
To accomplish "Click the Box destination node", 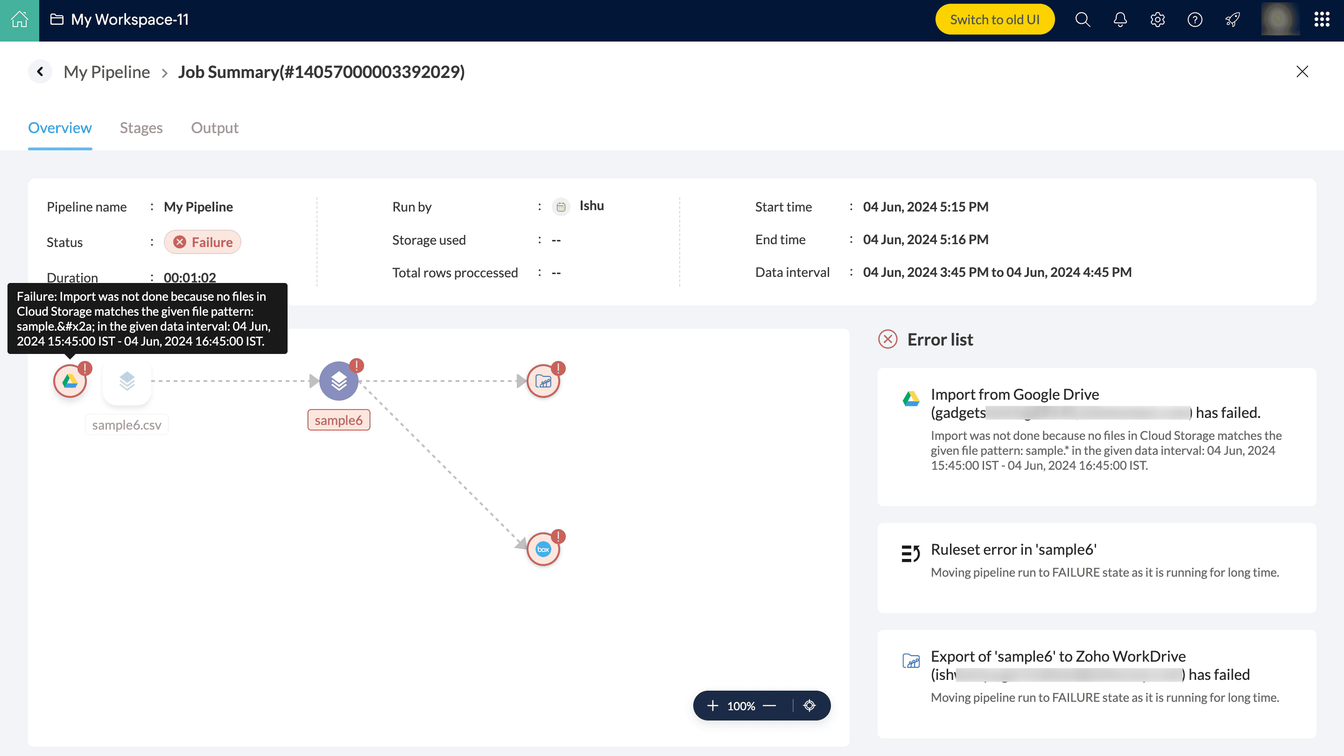I will point(543,550).
